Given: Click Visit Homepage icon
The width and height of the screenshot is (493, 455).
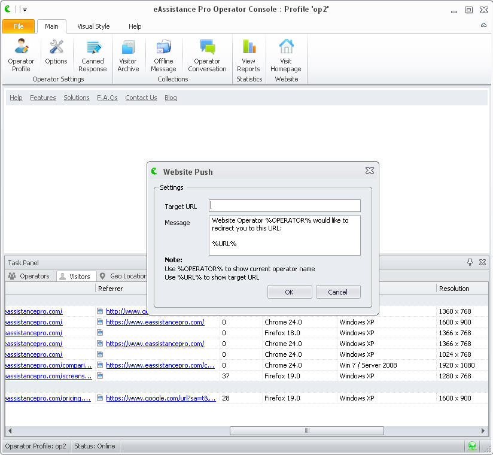Looking at the screenshot, I should click(287, 46).
